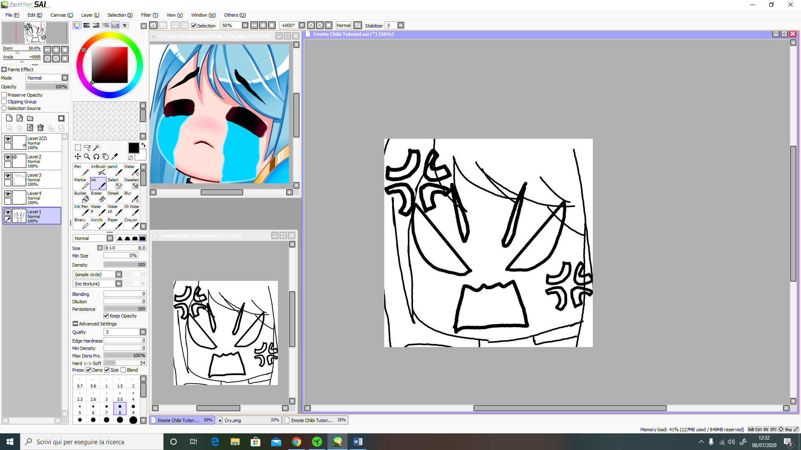Toggle Keep Opacity checkbox
Viewport: 801px width, 450px height.
point(106,316)
